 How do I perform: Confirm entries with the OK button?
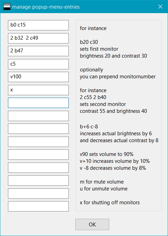(92, 224)
